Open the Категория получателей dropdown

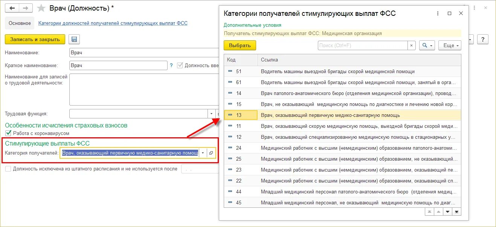click(x=203, y=153)
